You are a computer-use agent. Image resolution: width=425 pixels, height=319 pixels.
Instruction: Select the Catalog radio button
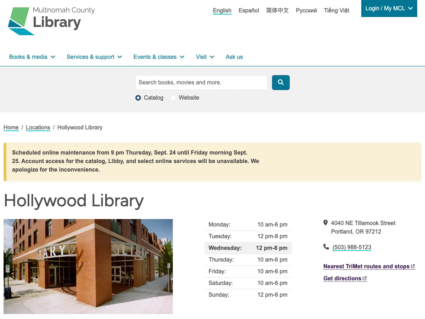pyautogui.click(x=138, y=98)
